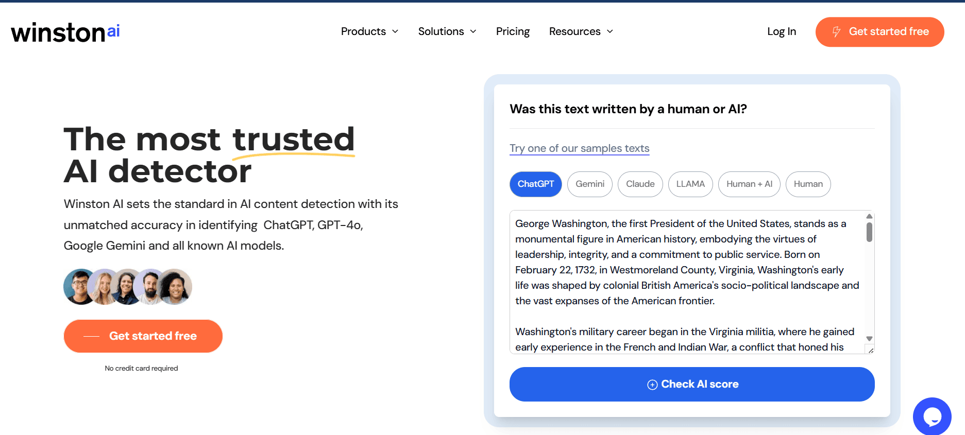Select the Claude sample text
965x435 pixels.
click(640, 184)
